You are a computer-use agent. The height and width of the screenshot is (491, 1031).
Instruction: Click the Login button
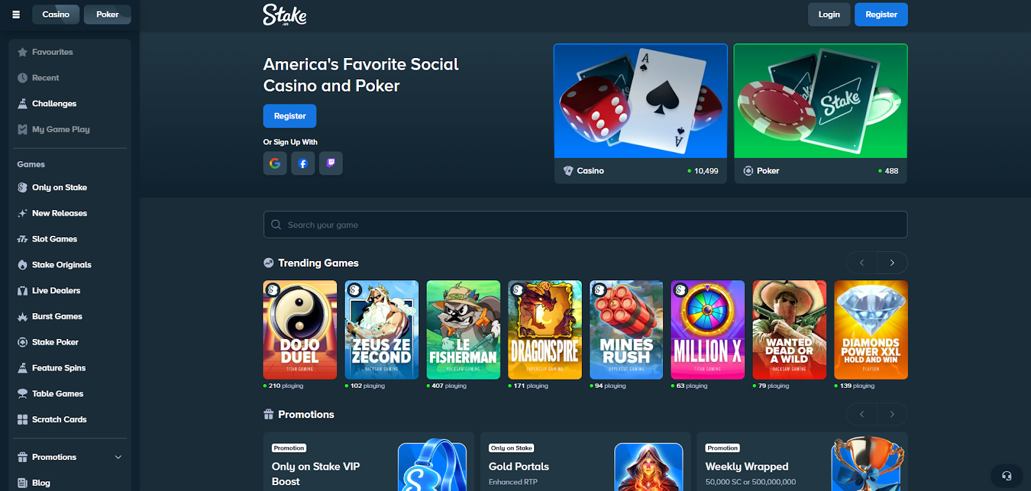pyautogui.click(x=829, y=14)
